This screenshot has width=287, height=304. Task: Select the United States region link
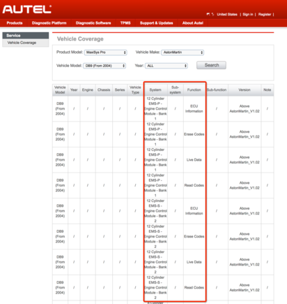coord(227,15)
